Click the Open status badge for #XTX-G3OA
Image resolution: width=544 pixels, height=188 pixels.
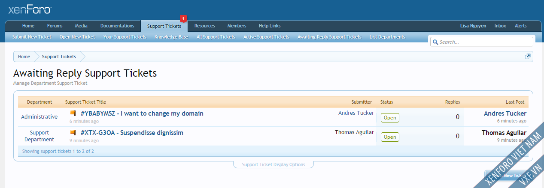click(390, 137)
